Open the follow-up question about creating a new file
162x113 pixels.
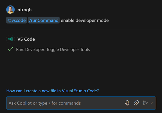coord(52,91)
